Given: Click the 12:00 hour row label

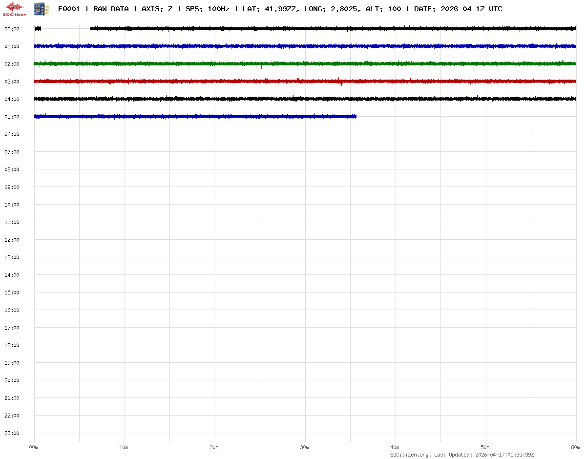Looking at the screenshot, I should [12, 240].
